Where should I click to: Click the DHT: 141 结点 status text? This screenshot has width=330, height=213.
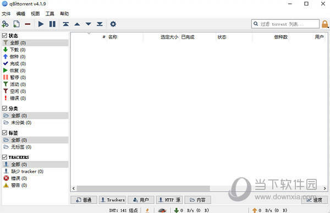124,210
